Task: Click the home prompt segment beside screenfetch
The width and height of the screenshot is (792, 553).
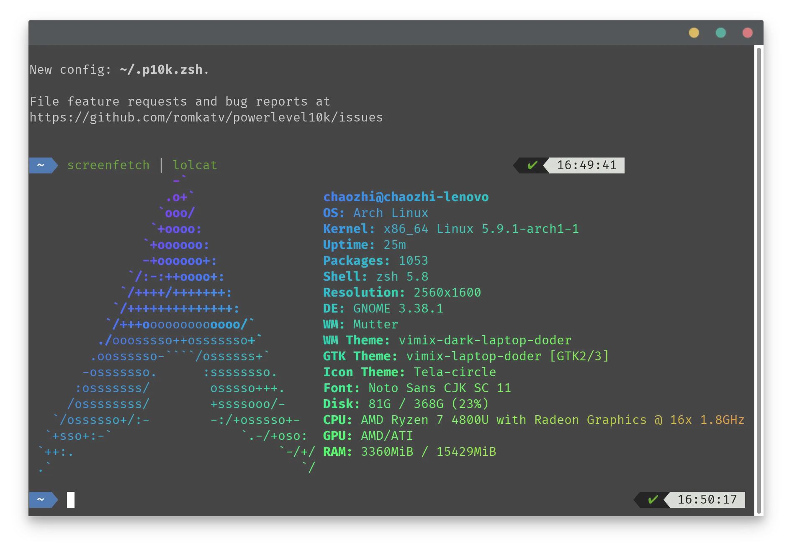Action: [42, 165]
